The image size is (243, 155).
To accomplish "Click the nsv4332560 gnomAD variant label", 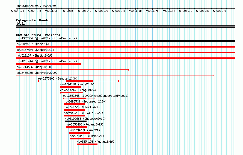I will [47, 38].
